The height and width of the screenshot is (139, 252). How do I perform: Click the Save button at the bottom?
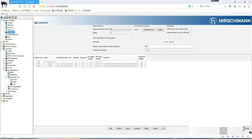click(128, 128)
